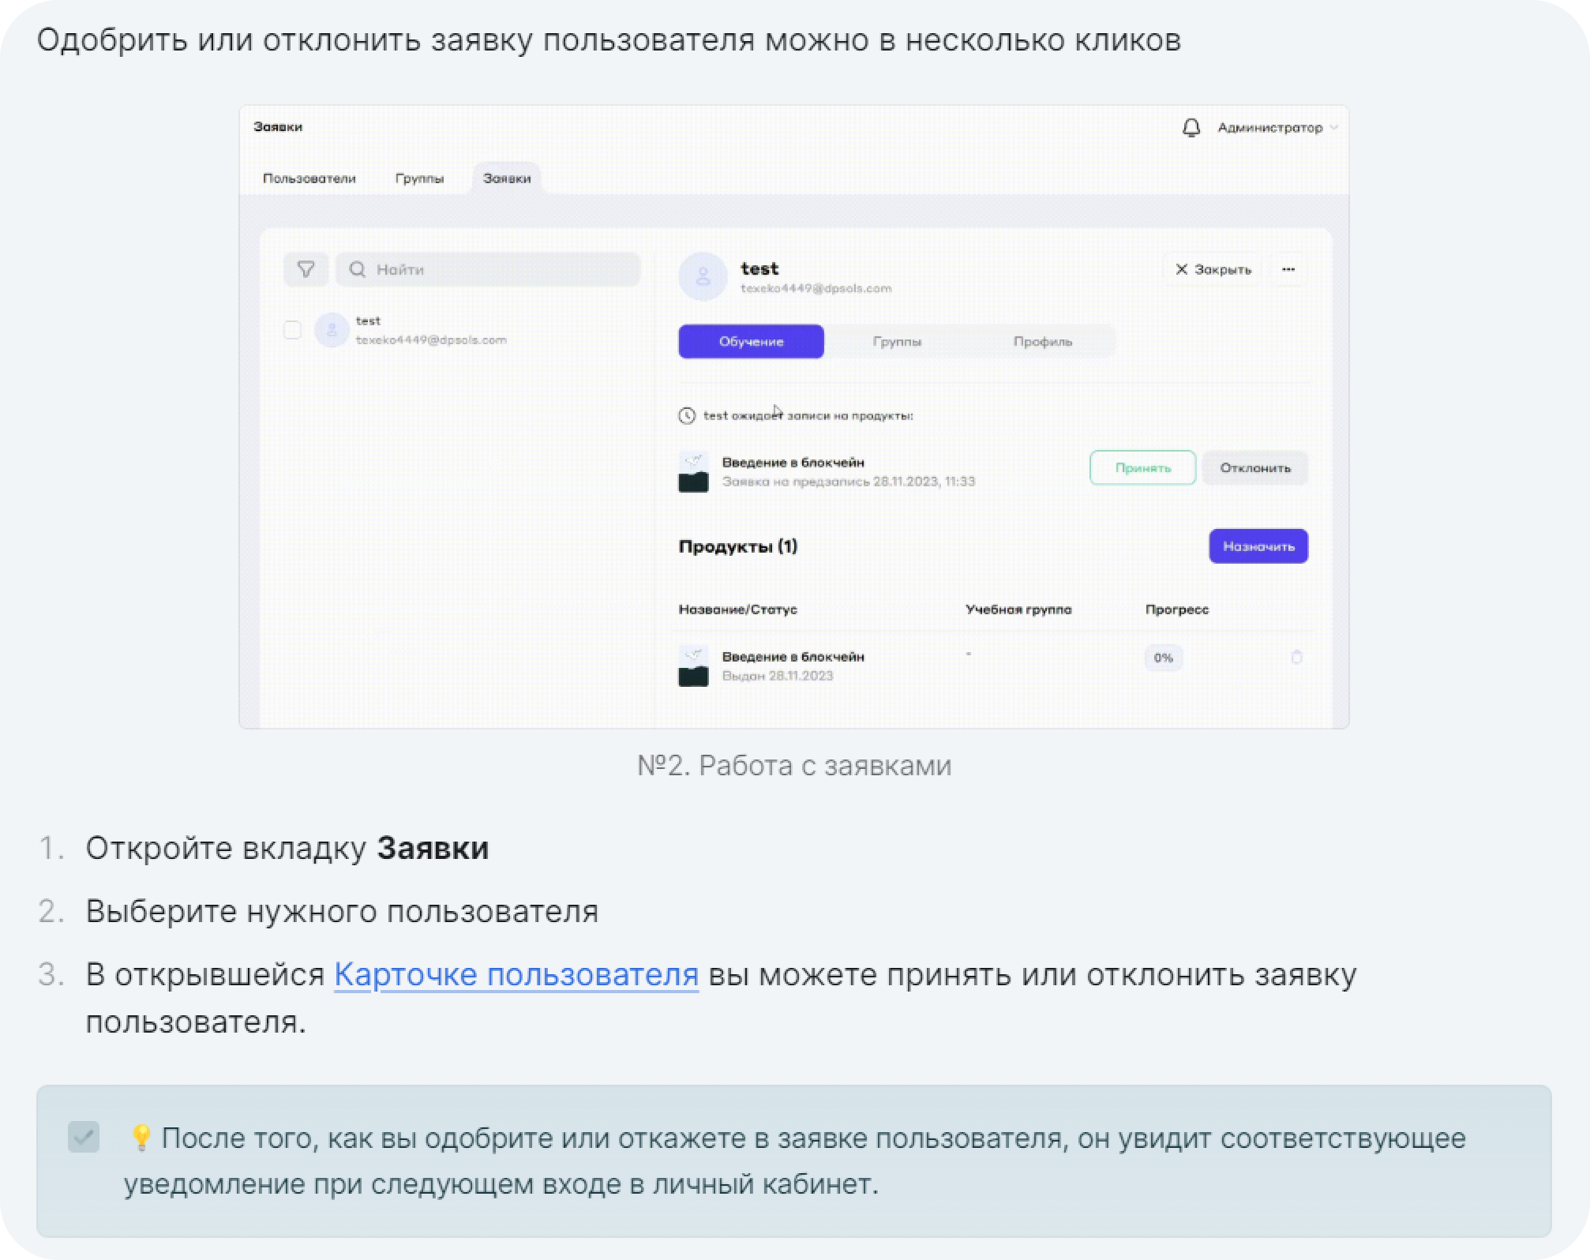Click the trash icon in product row
The width and height of the screenshot is (1590, 1260).
pos(1296,657)
